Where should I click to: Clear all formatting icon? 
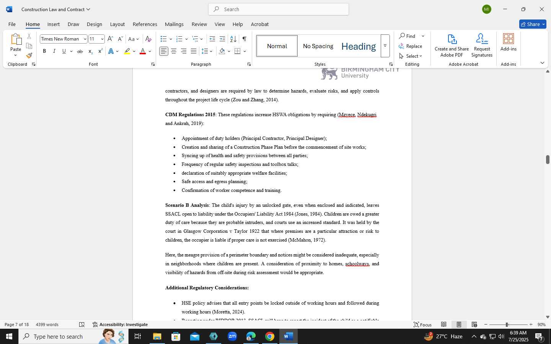[148, 39]
